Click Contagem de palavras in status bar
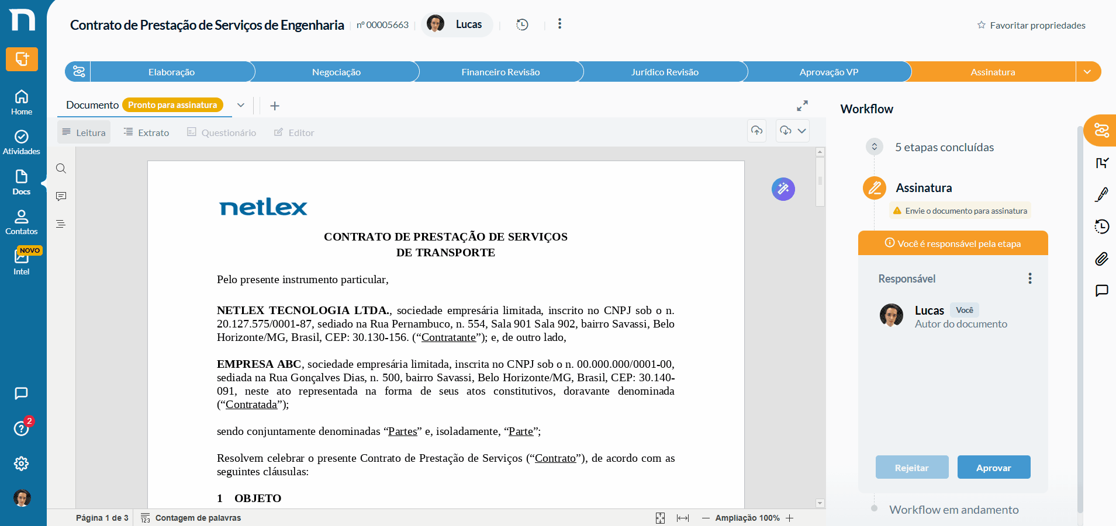 pyautogui.click(x=191, y=518)
